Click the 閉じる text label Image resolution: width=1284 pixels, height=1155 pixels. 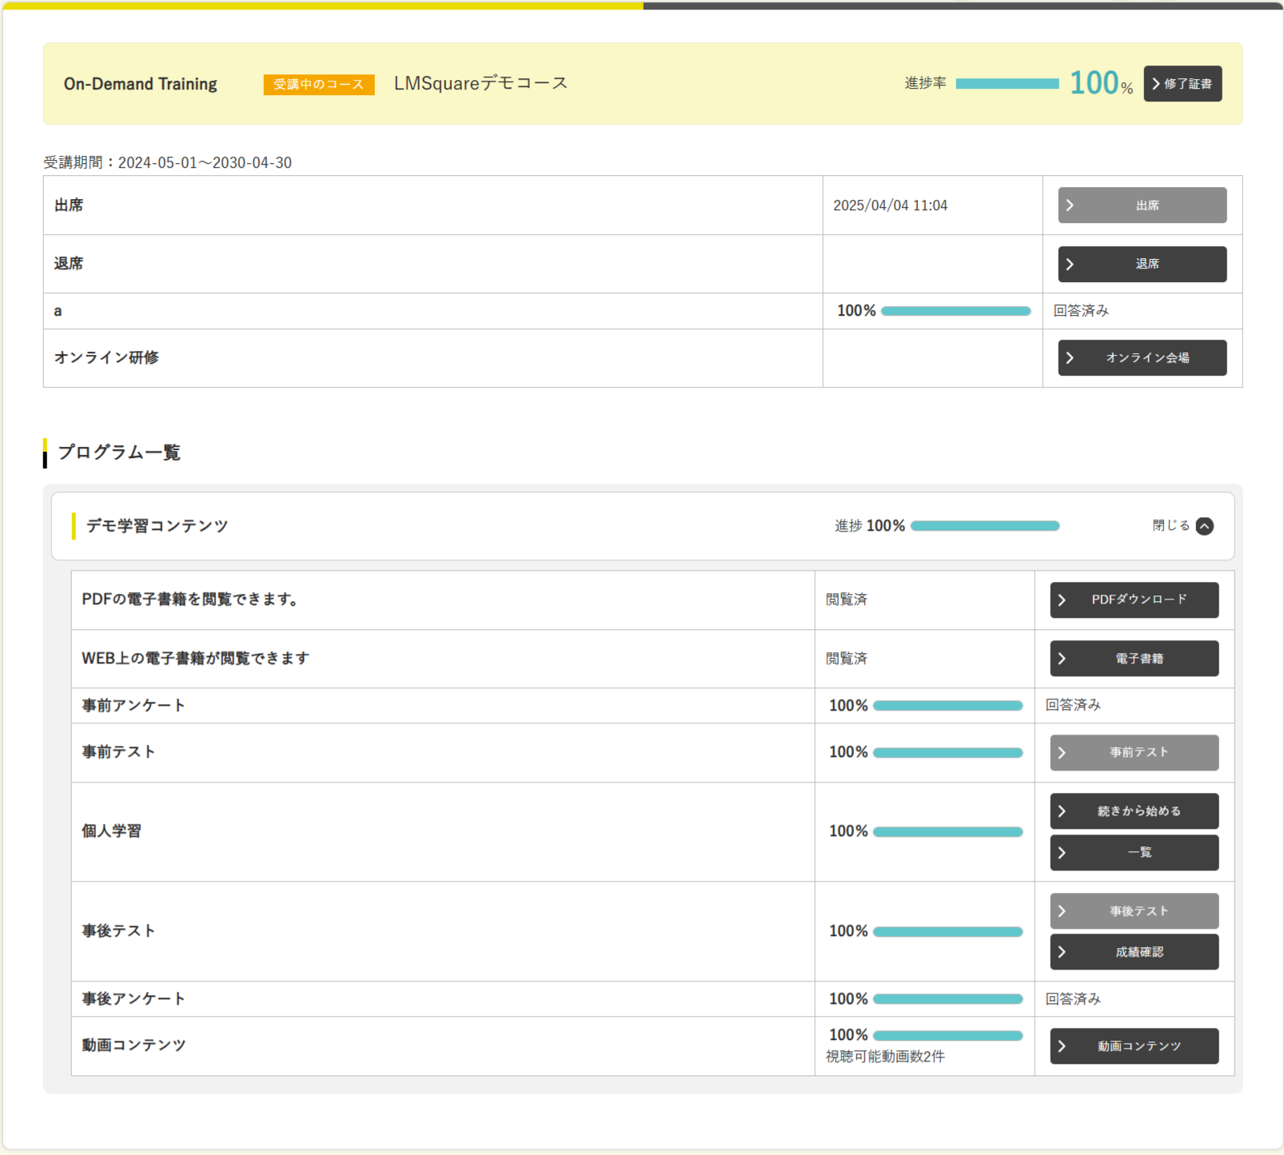tap(1171, 526)
